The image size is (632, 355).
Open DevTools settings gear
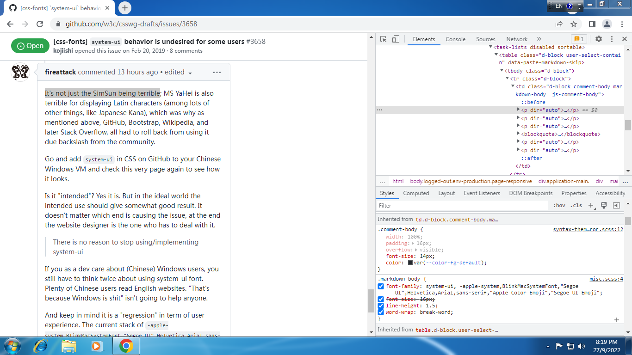click(x=599, y=39)
